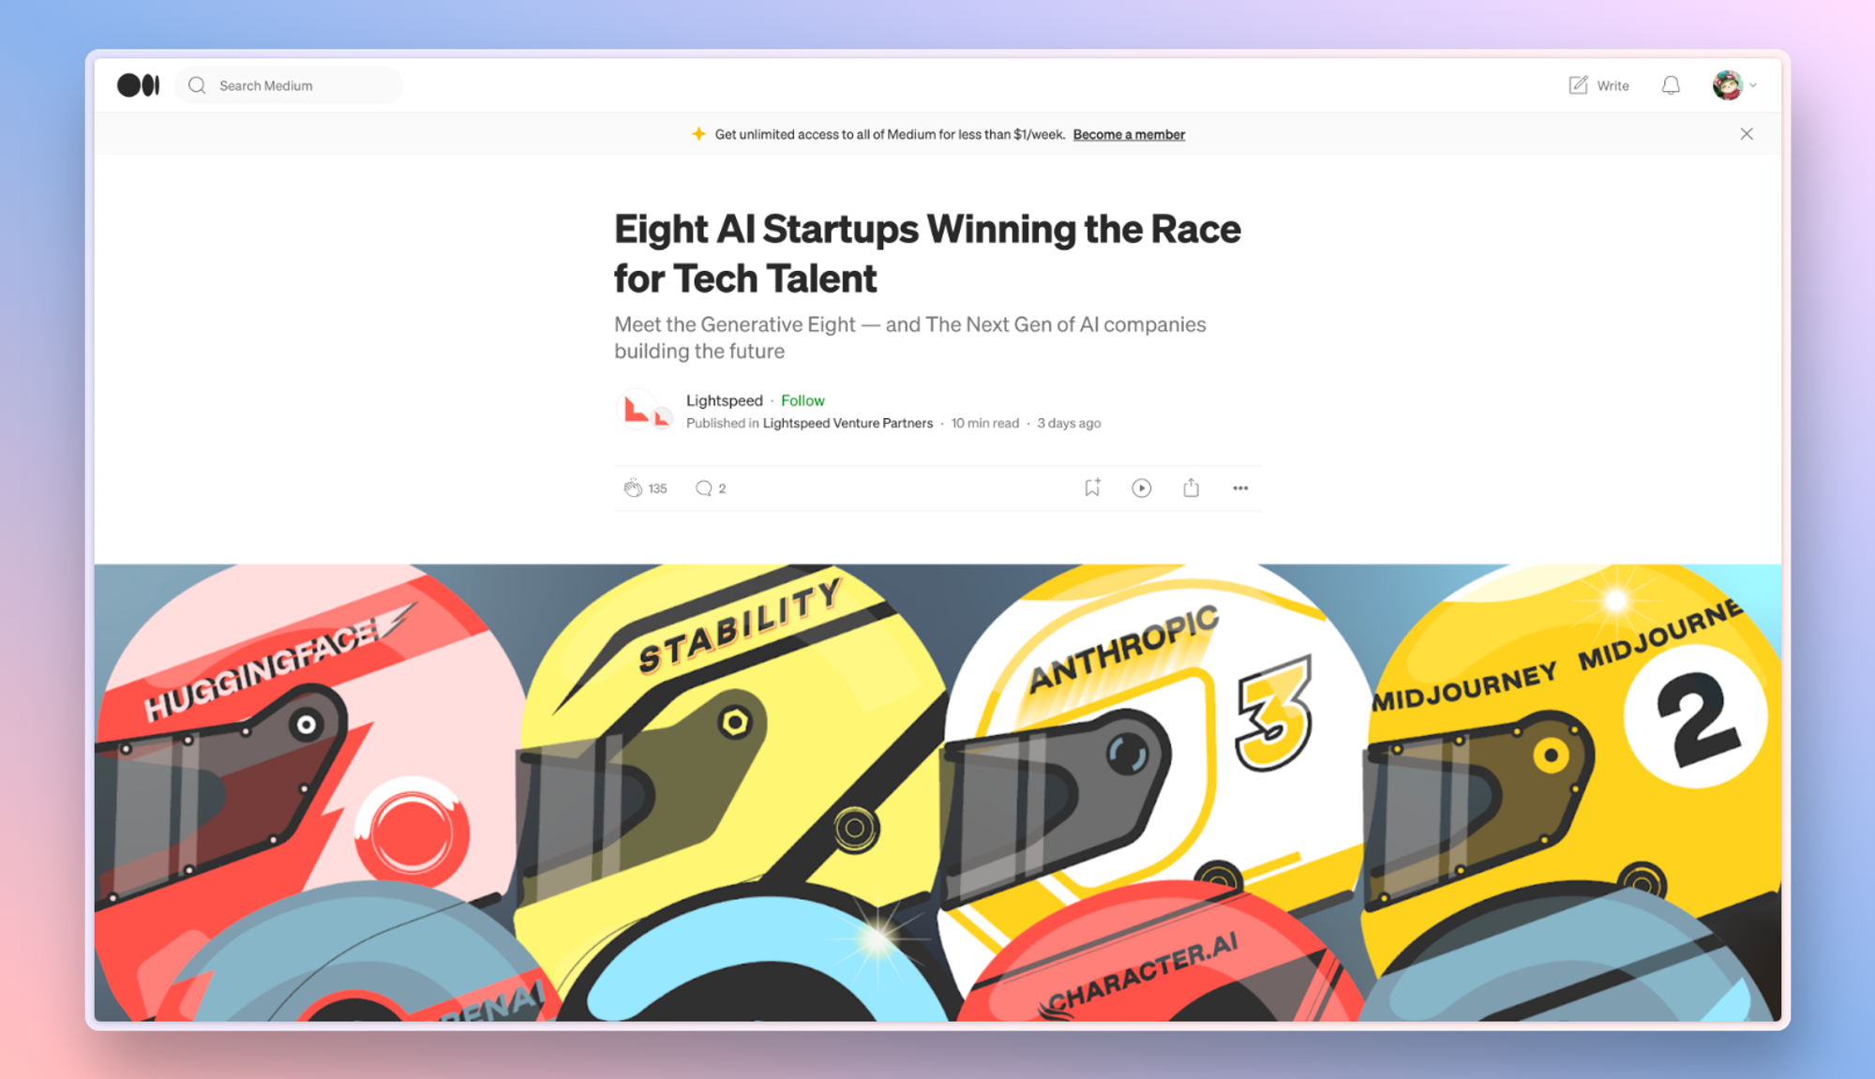Open the Lightspeed Venture Partners publication
The image size is (1875, 1079).
pos(847,423)
